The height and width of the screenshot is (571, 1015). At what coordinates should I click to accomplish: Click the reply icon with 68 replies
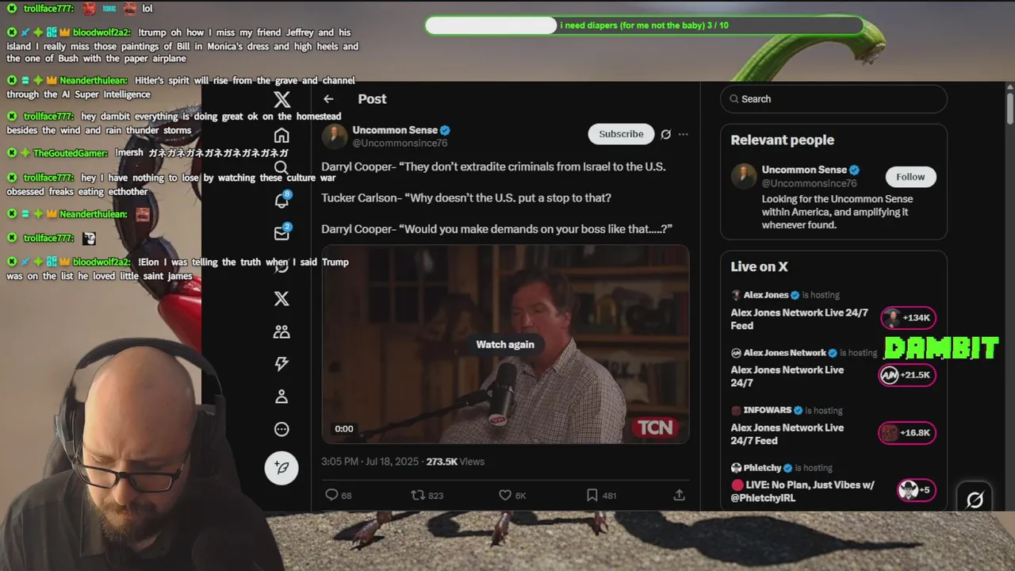click(x=331, y=495)
